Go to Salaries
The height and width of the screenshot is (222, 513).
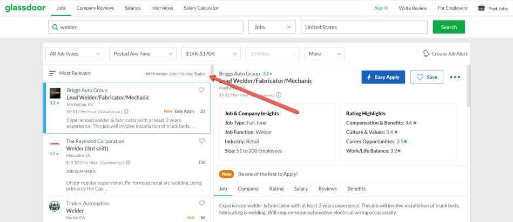pyautogui.click(x=132, y=8)
